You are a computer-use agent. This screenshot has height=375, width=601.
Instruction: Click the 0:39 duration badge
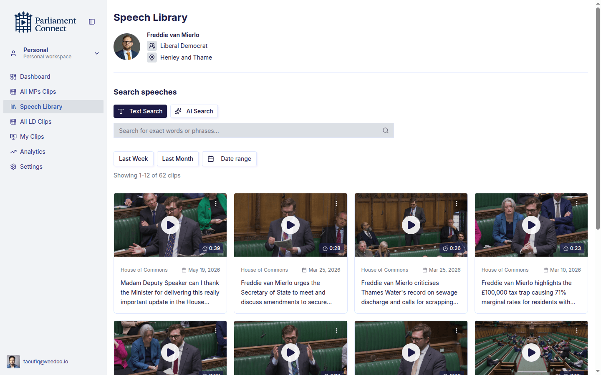coord(211,248)
